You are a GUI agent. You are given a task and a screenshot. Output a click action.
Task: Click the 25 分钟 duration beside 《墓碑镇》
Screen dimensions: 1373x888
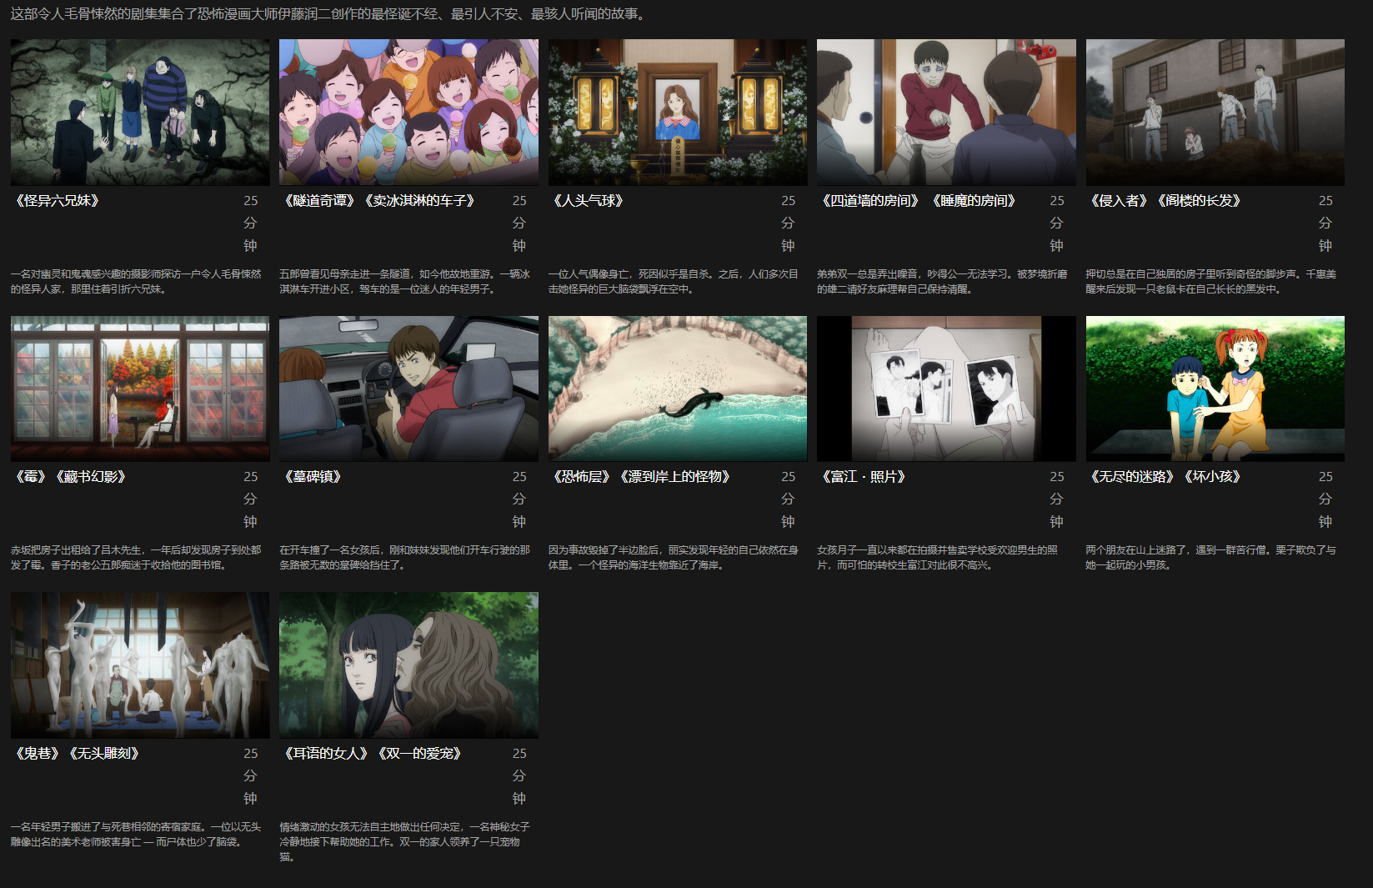(x=519, y=499)
